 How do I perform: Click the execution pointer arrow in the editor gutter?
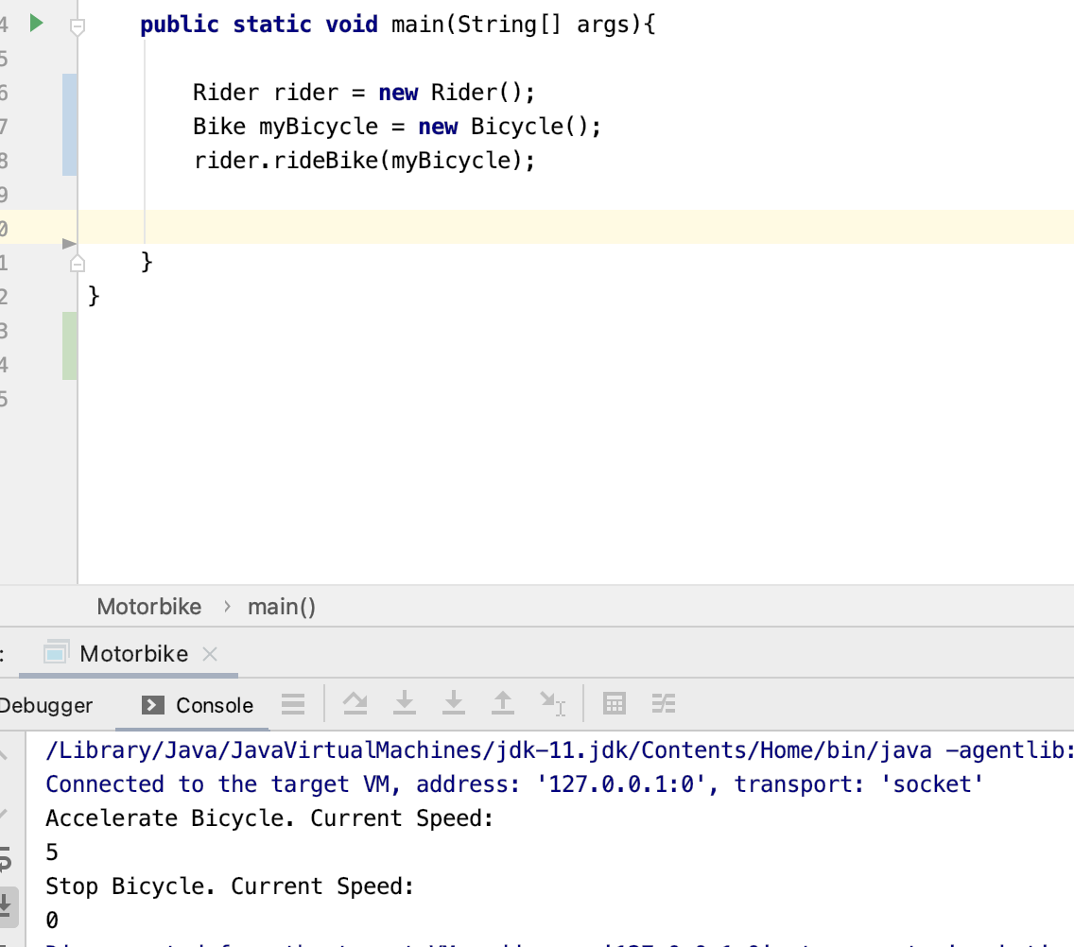click(67, 243)
